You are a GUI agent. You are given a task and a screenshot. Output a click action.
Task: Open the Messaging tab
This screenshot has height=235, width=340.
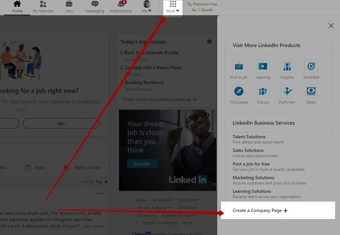pos(95,7)
